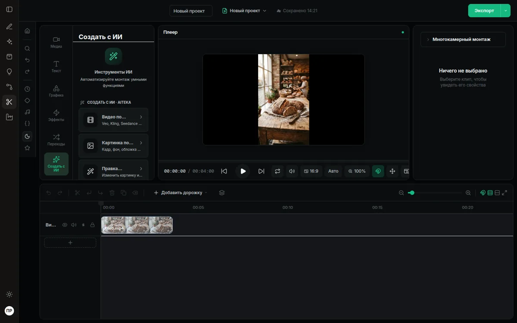Lock the video track
The width and height of the screenshot is (517, 323).
(92, 225)
